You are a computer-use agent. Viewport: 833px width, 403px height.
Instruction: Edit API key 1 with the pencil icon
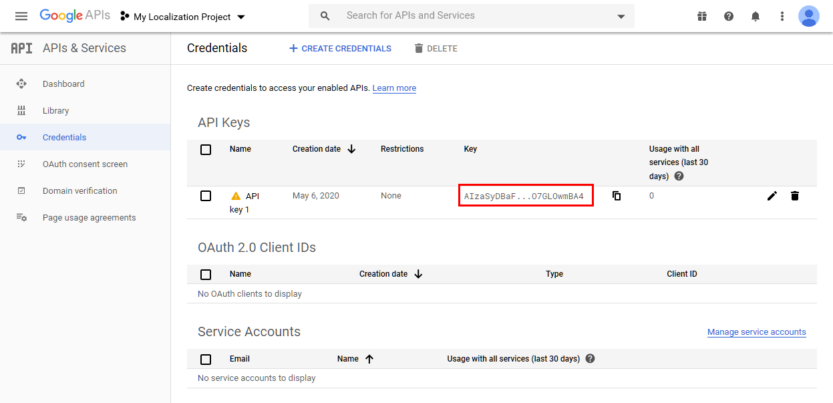pos(772,196)
